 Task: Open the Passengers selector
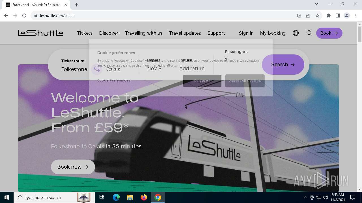(236, 56)
